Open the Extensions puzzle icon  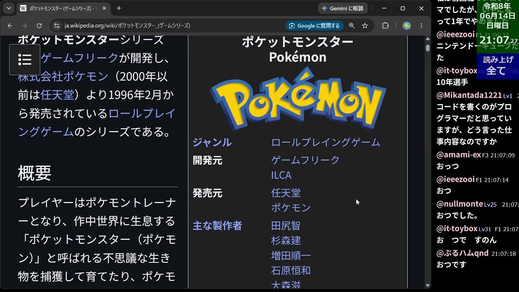[x=385, y=26]
